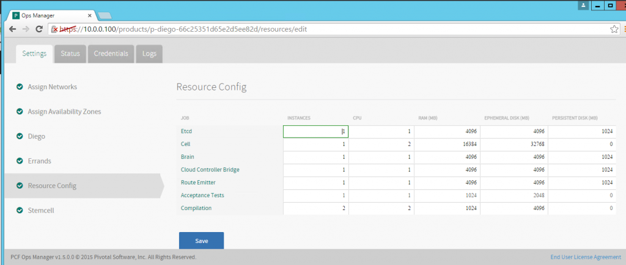Click the Cell CPU field
Screen dimensions: 626x265
(x=381, y=144)
